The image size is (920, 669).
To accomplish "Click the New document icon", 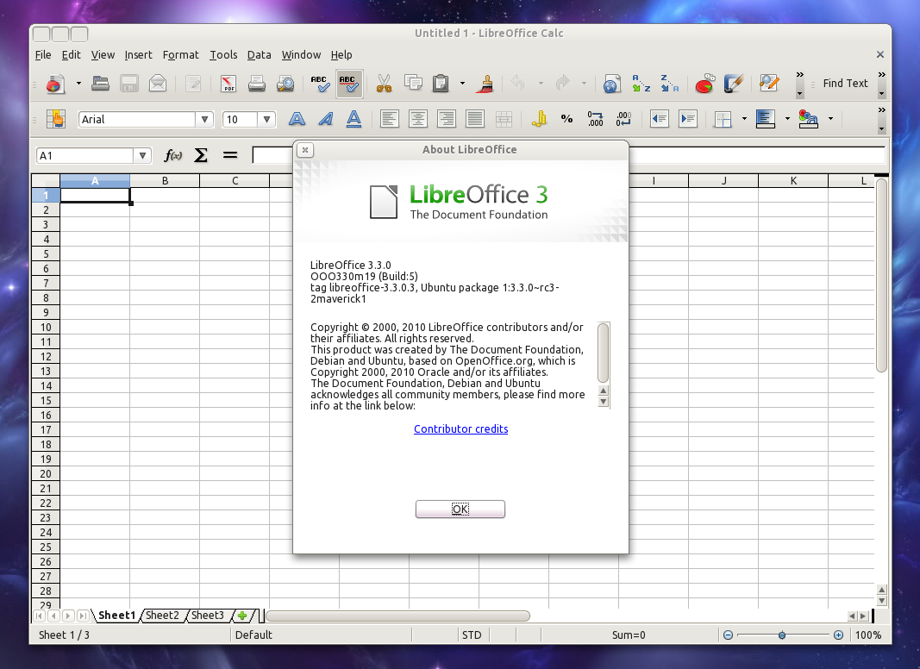I will 55,84.
